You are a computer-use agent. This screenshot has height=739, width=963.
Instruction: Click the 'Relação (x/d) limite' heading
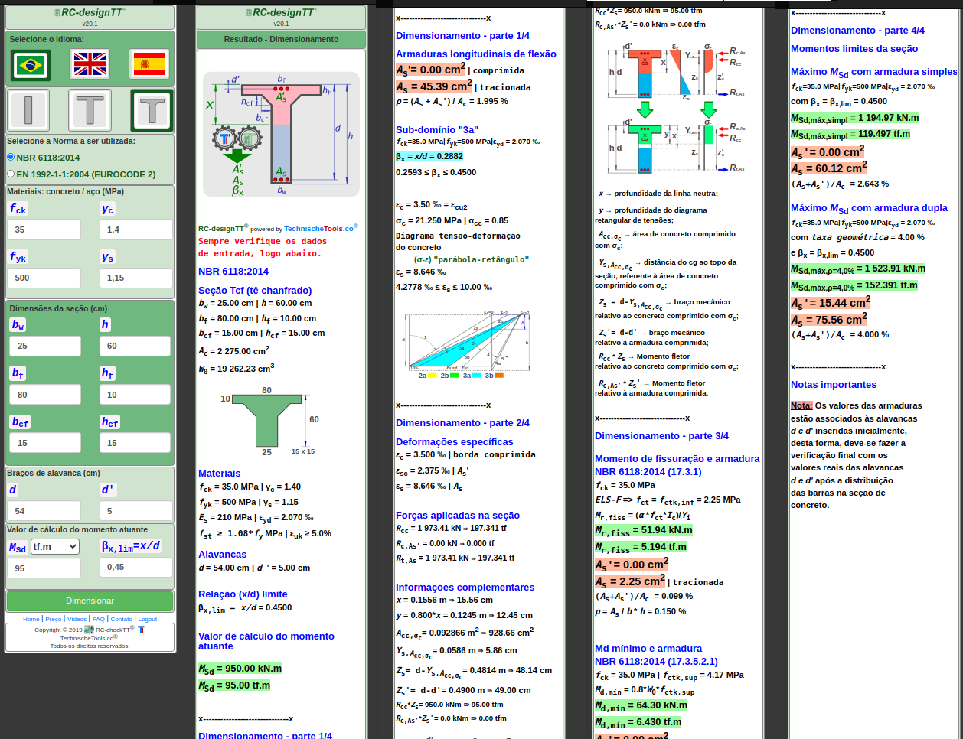point(243,594)
